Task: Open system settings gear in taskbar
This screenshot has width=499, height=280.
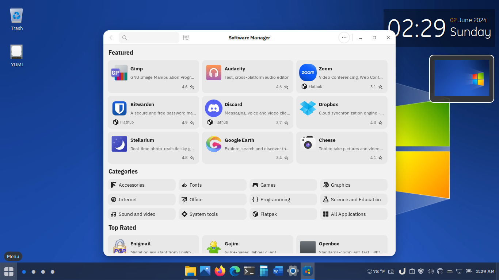Action: (x=293, y=271)
